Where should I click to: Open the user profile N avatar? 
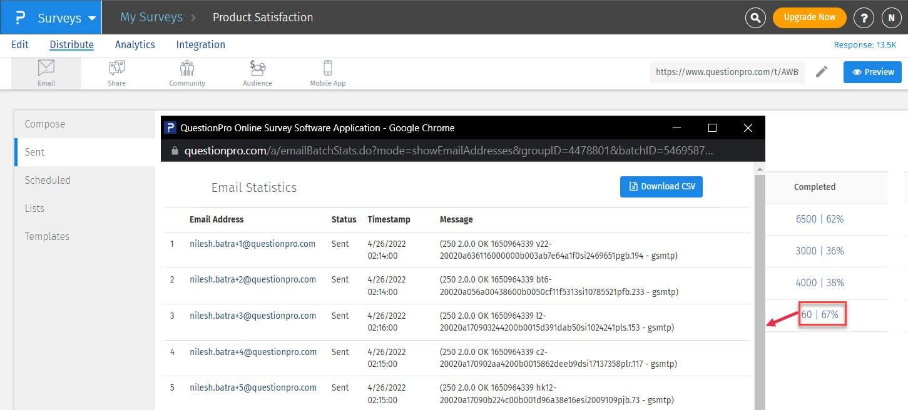pos(891,17)
